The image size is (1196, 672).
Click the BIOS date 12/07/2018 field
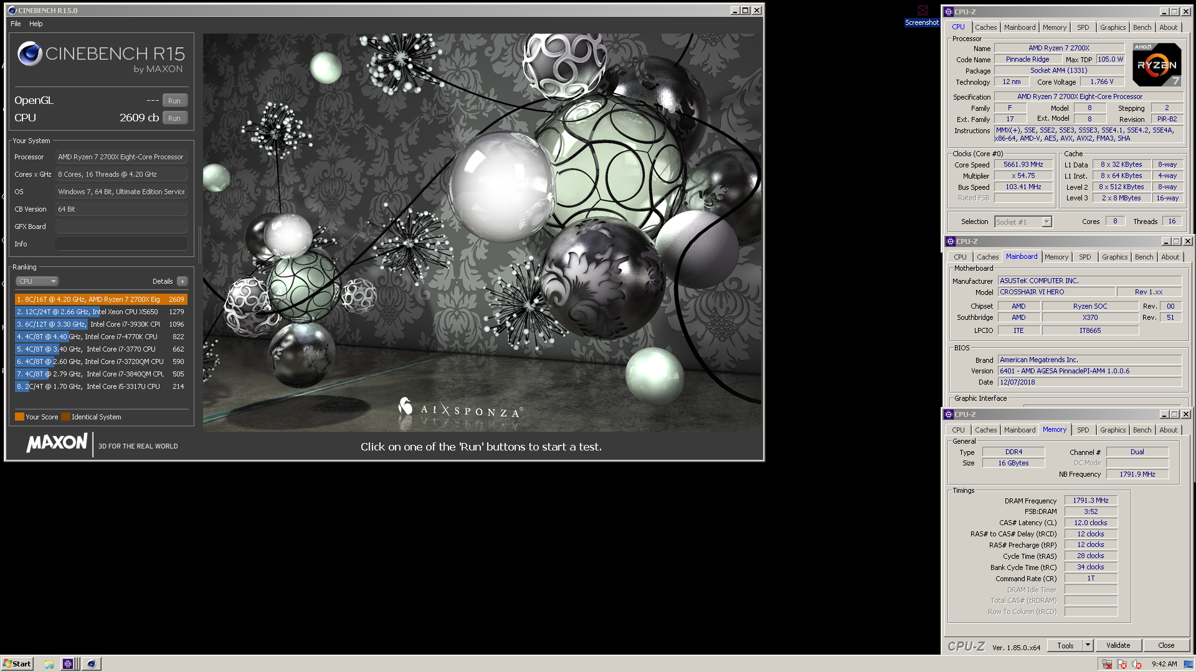pos(1089,382)
